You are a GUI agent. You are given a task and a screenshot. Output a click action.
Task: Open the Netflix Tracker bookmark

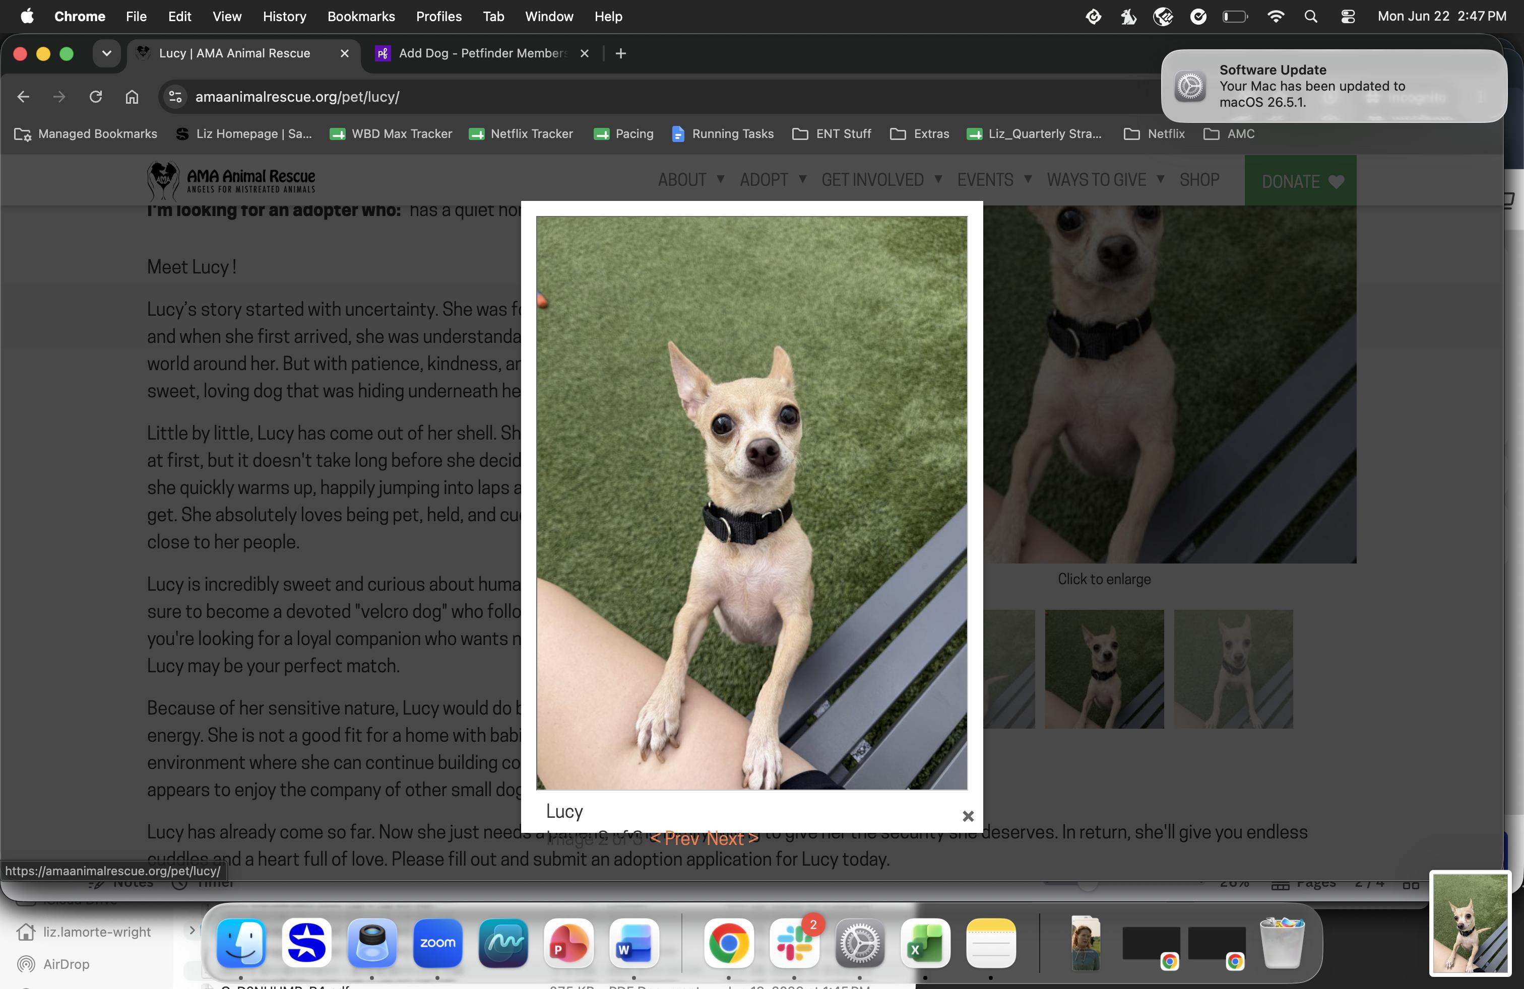[521, 134]
